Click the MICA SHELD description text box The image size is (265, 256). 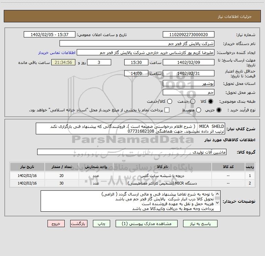click(130, 129)
